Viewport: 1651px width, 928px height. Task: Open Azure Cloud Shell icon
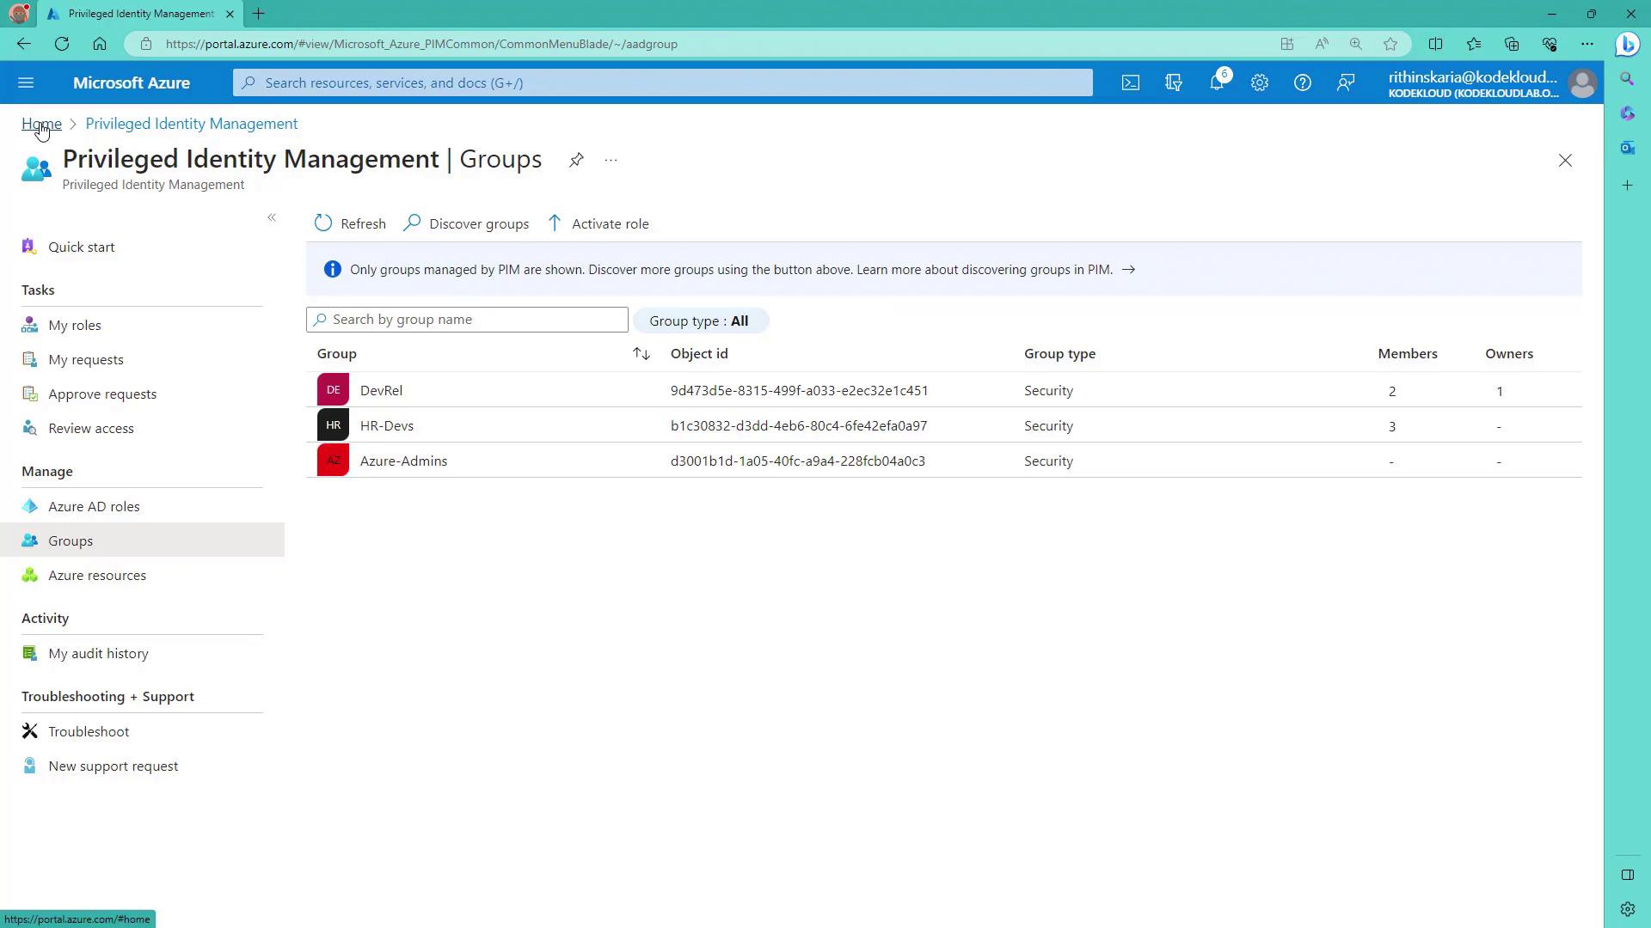[x=1131, y=82]
